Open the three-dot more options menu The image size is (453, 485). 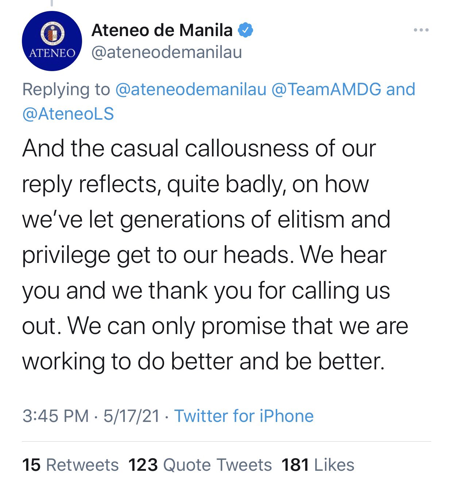(x=421, y=30)
